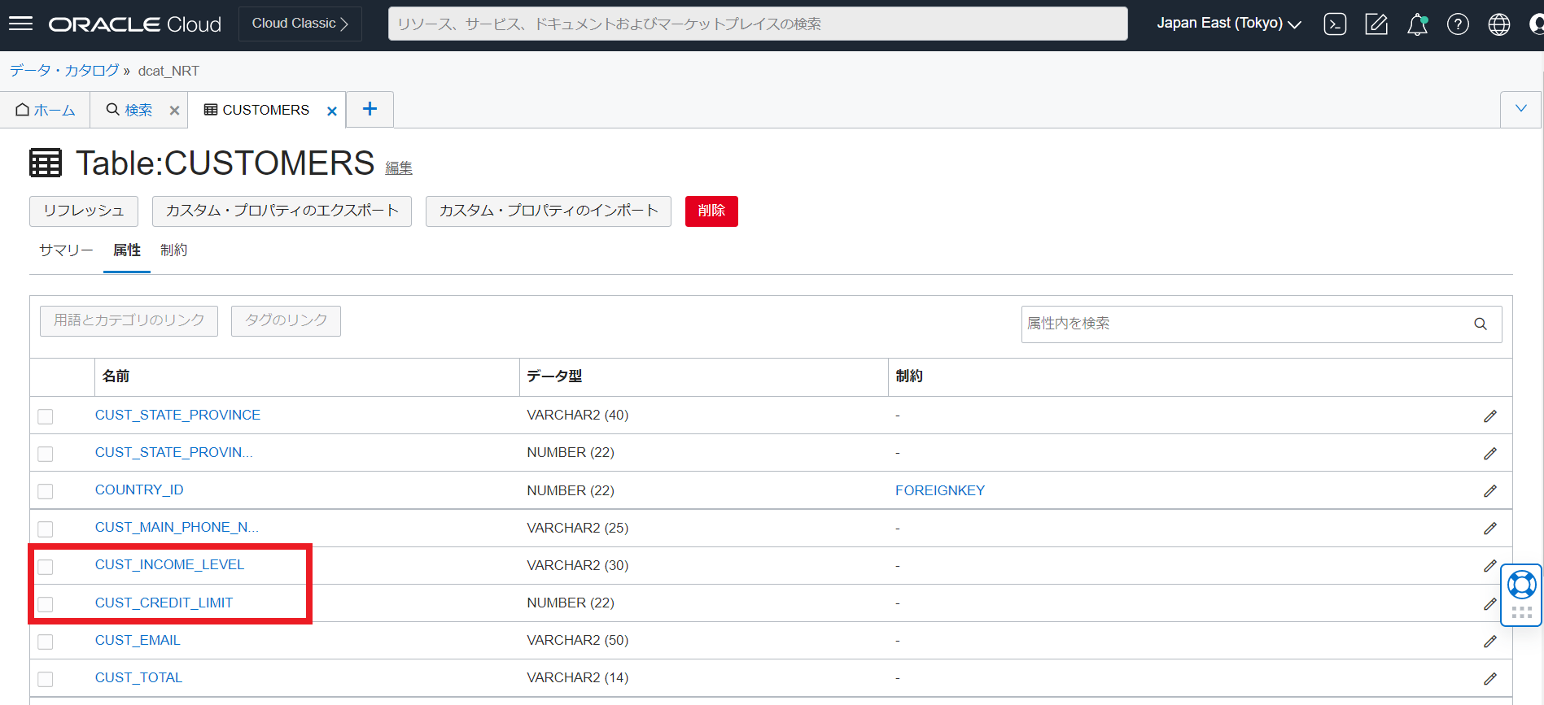Expand the tab list chevron at right
Image resolution: width=1544 pixels, height=705 pixels.
(x=1520, y=109)
